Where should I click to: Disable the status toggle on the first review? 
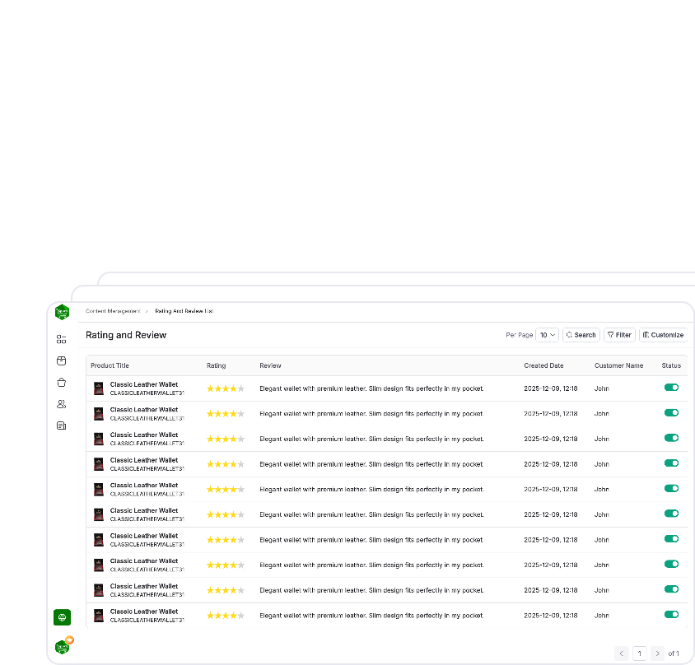[671, 387]
